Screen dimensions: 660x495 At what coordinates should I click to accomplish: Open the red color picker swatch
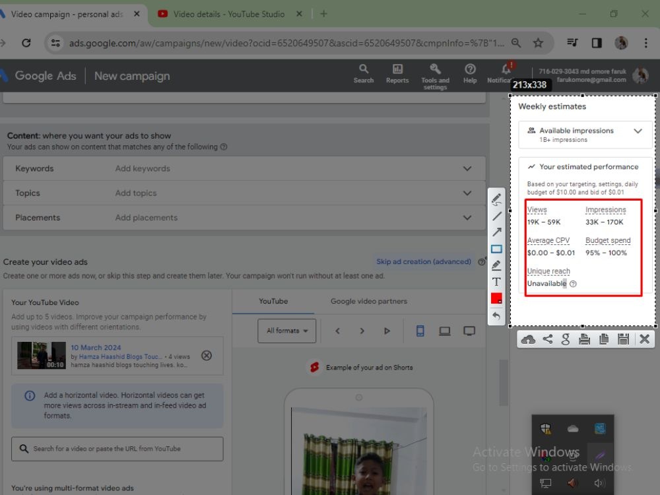tap(496, 298)
